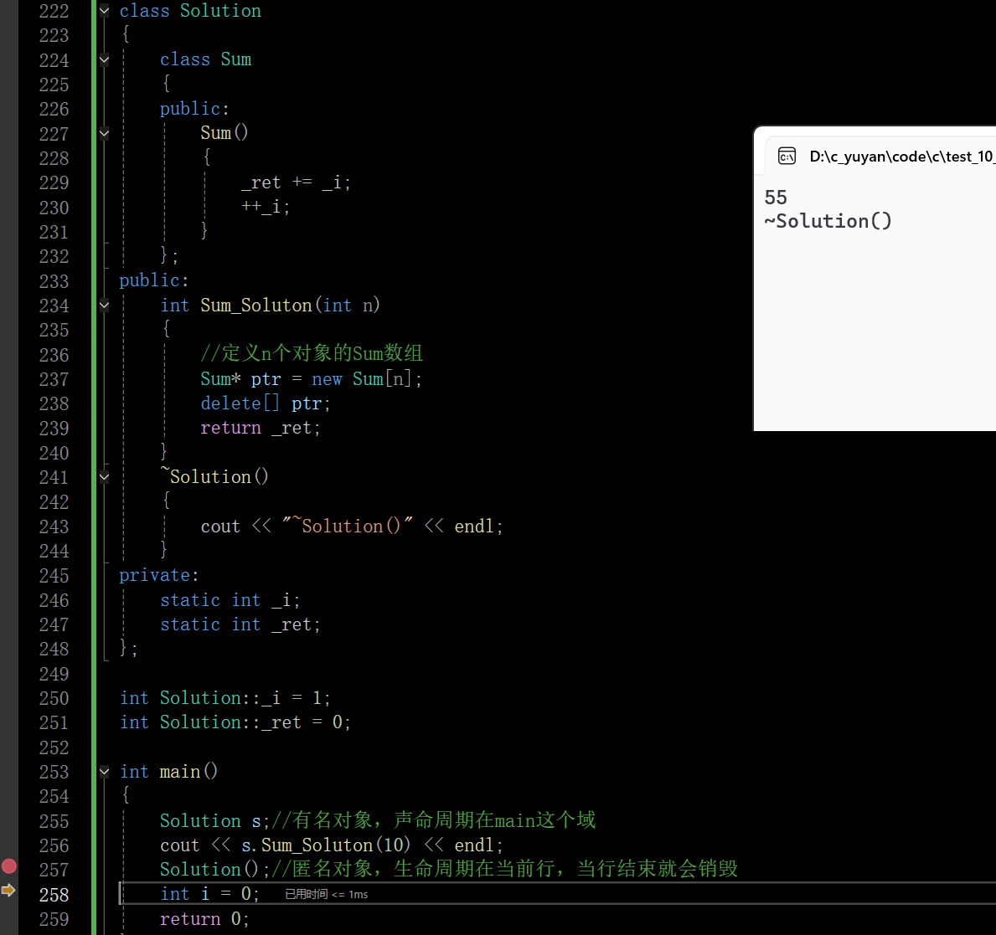Click 's.Sum_Soluton(10)' call on line 256

[x=326, y=845]
